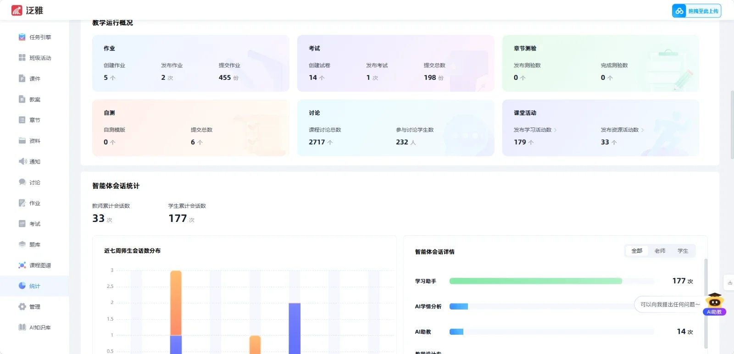Click the main page vertical scrollbar

click(732, 125)
